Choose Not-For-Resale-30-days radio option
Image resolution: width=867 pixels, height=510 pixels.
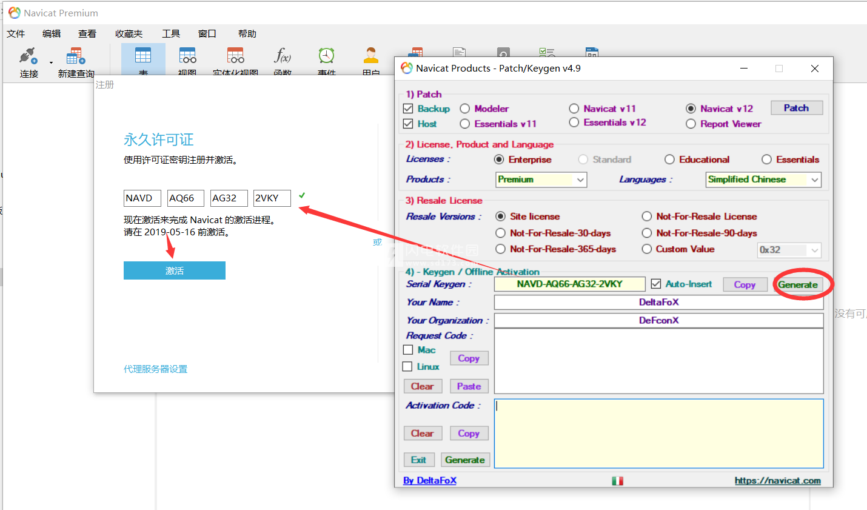pos(500,233)
